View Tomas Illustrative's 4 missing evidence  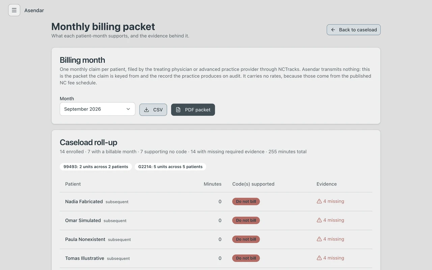click(330, 258)
